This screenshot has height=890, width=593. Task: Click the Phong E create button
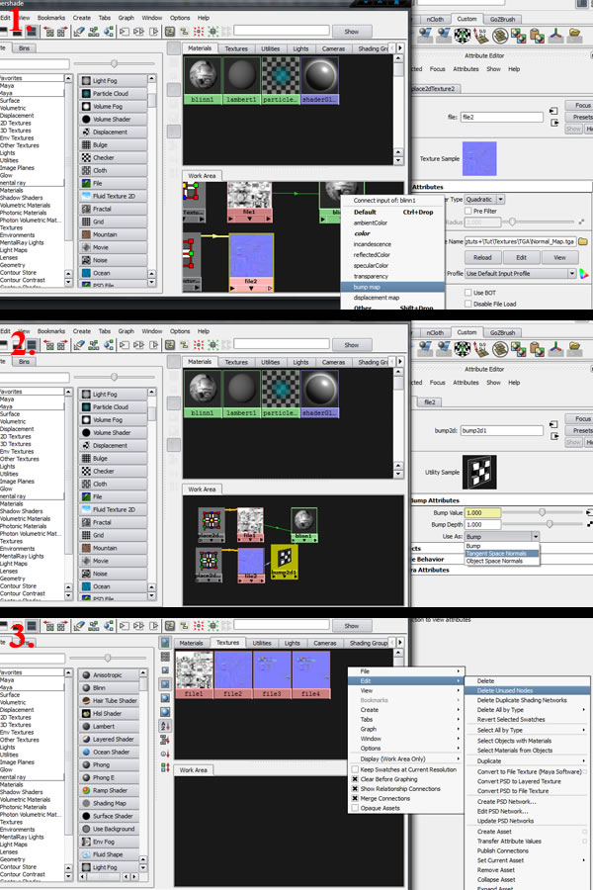click(109, 777)
